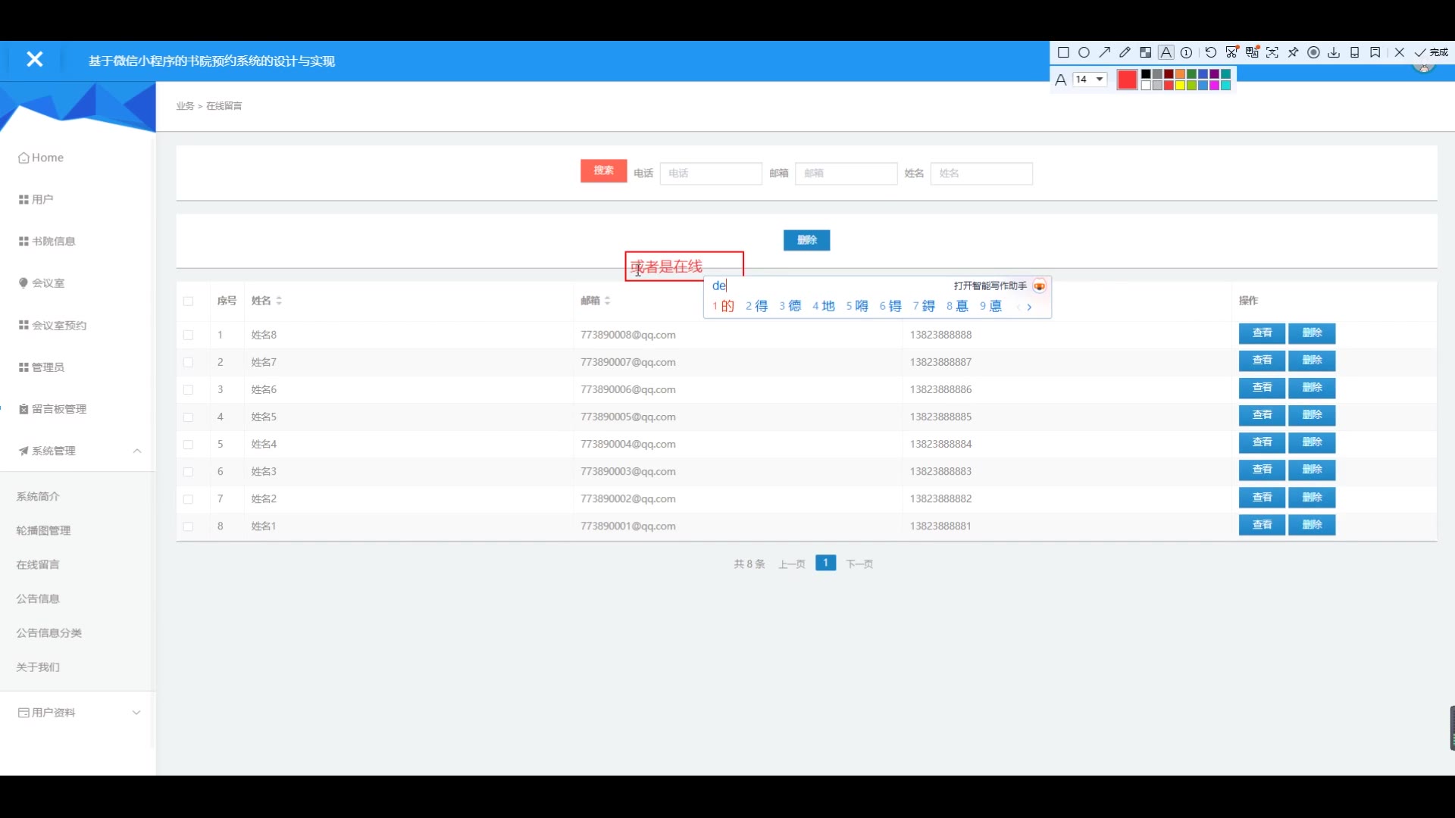The height and width of the screenshot is (818, 1455).
Task: Open 会议室预约 in the sidebar
Action: pos(58,326)
